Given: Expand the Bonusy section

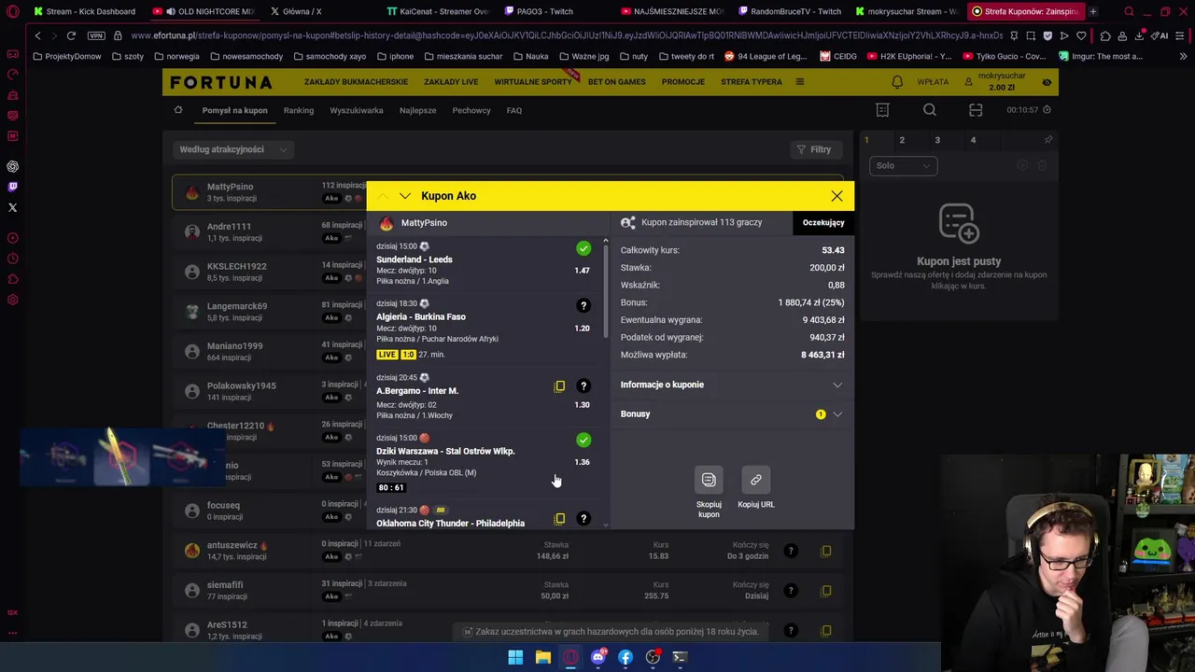Looking at the screenshot, I should coord(731,413).
